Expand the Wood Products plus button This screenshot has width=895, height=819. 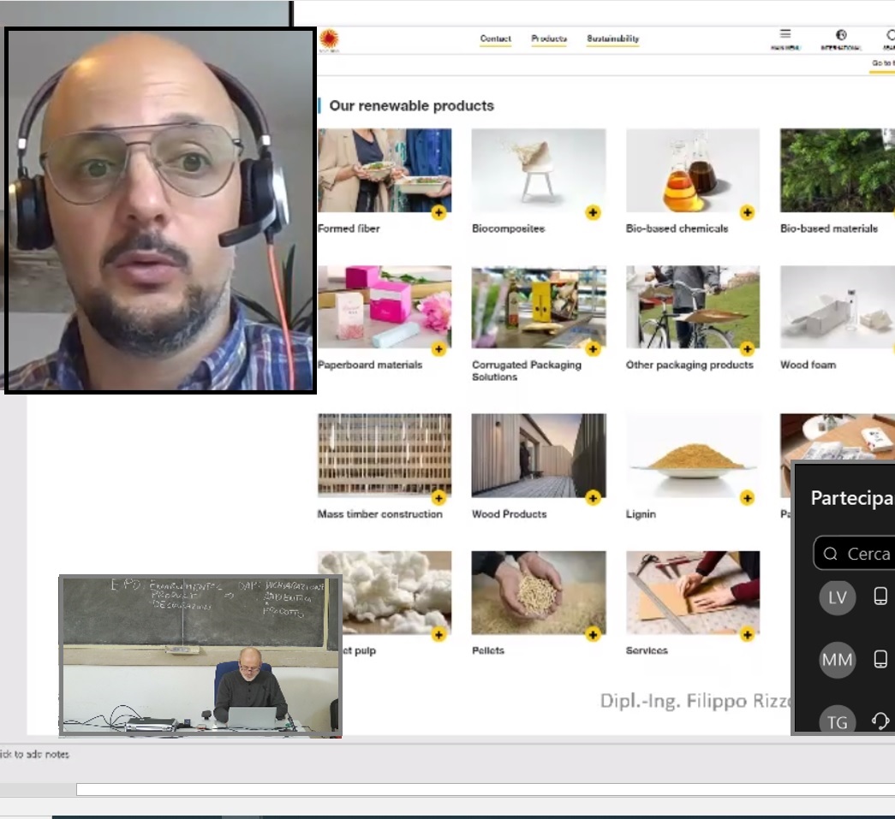coord(593,498)
